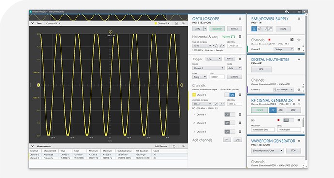Select the fourth SMU multi-curve mode icon
The width and height of the screenshot is (334, 178).
tap(270, 29)
